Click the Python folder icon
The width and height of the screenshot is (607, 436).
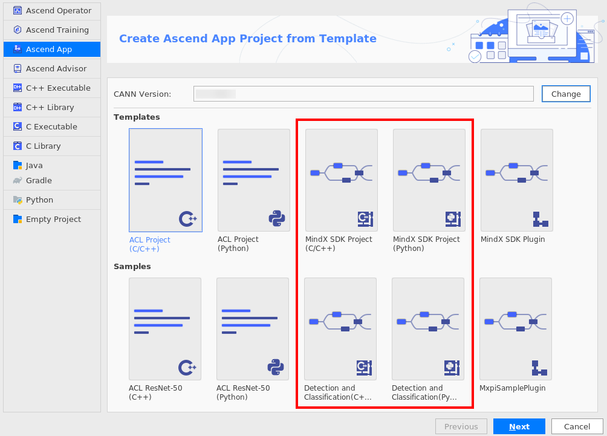point(18,200)
